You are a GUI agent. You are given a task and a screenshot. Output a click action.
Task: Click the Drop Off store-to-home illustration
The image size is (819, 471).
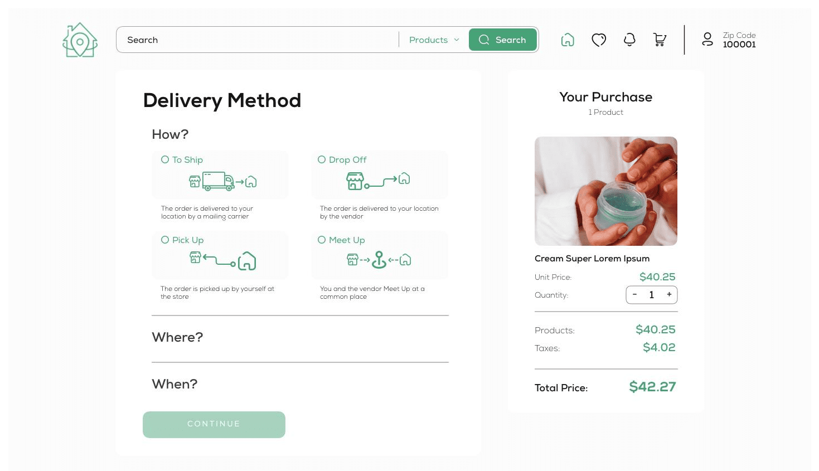378,181
